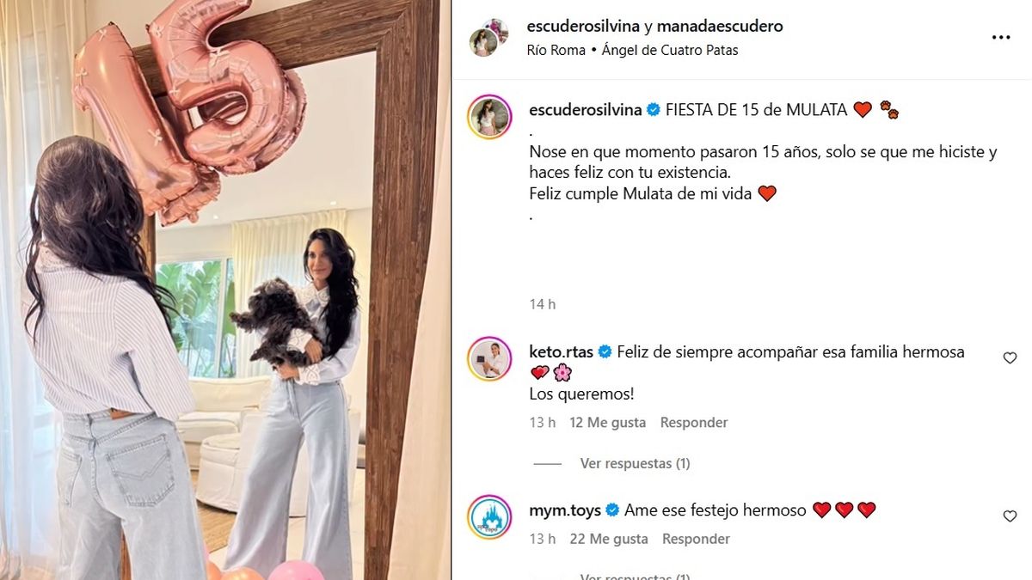Open keto.rtas profile picture
Viewport: 1032px width, 580px height.
click(x=489, y=358)
